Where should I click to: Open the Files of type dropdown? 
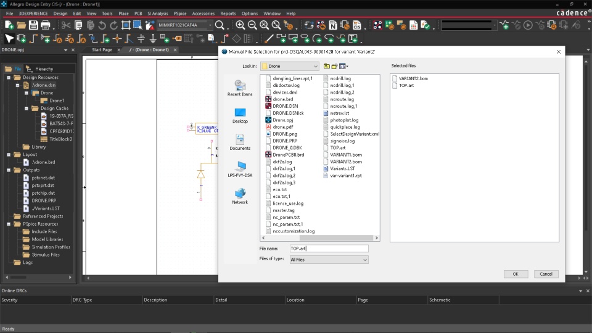(329, 260)
